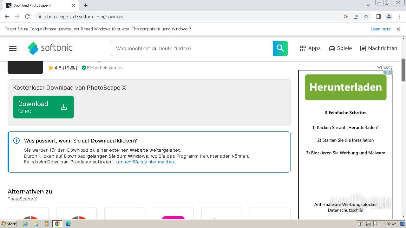Open the Chrome three-dot menu
Viewport: 406px width, 228px height.
pos(399,16)
